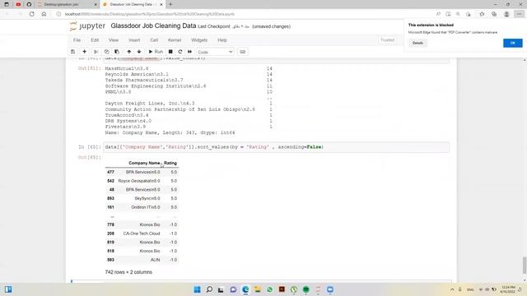The height and width of the screenshot is (296, 527).
Task: Open a new browser tab
Action: (170, 4)
